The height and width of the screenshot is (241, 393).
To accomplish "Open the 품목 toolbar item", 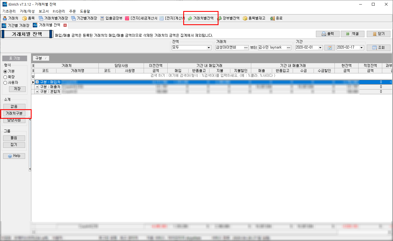I will pos(28,18).
